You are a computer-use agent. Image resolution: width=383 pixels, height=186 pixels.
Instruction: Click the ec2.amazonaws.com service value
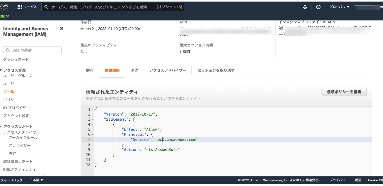click(x=177, y=139)
